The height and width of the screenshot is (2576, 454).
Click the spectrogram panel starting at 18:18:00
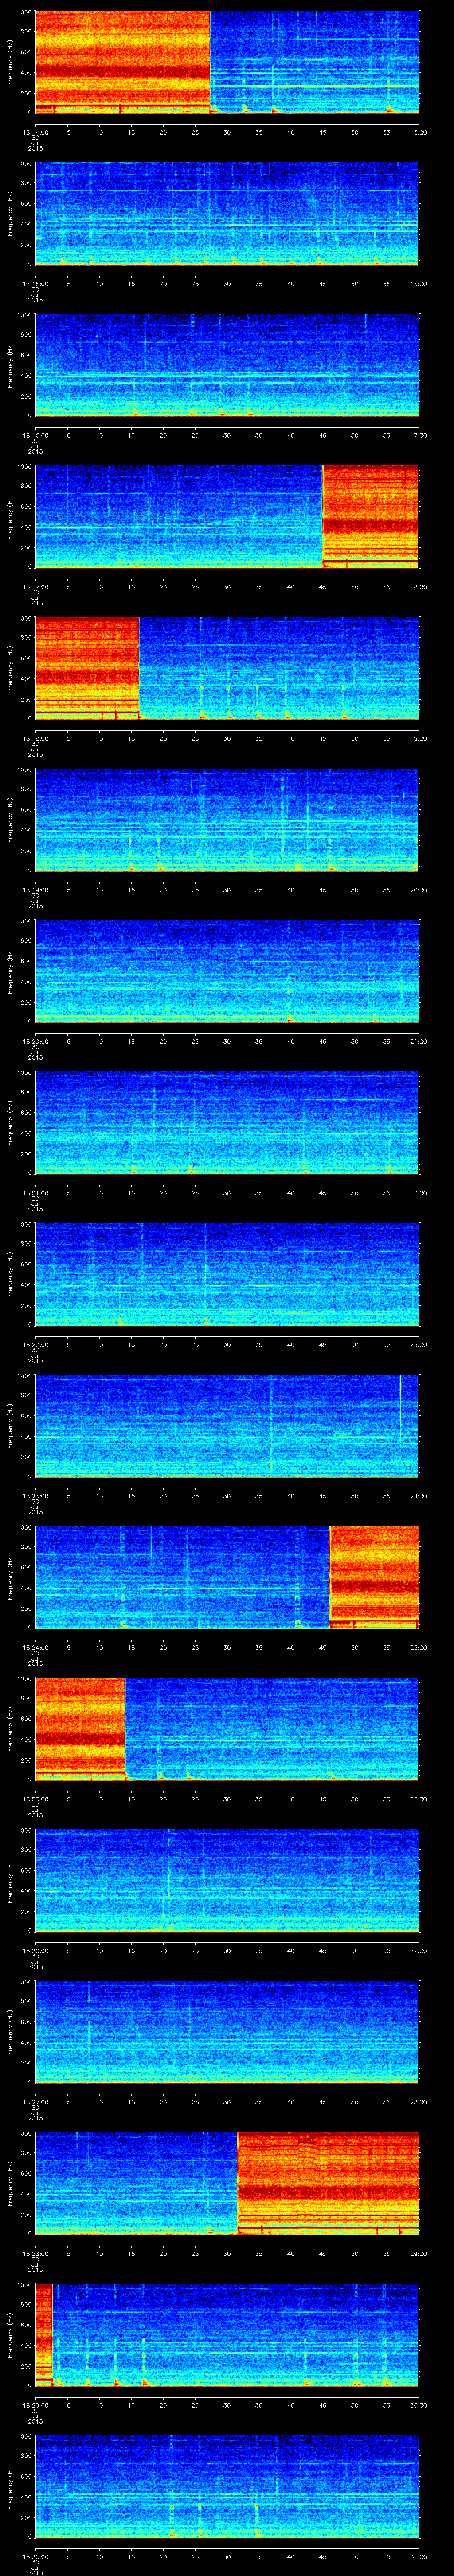tap(227, 668)
